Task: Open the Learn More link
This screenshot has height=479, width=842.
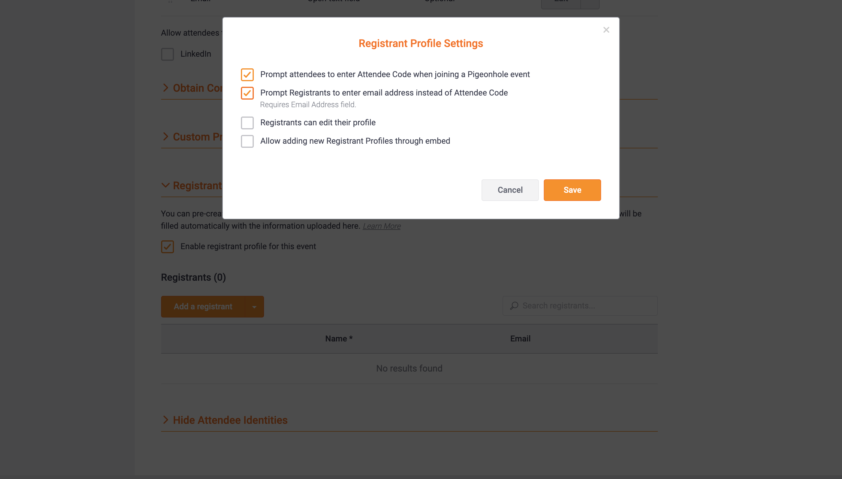Action: pos(381,226)
